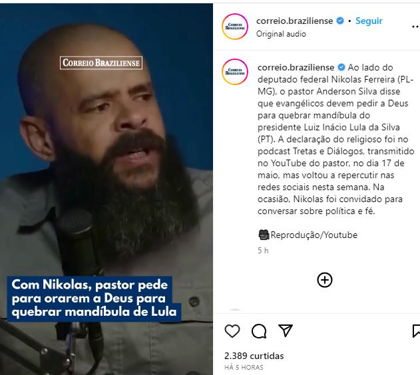Click the 5 h caption timestamp

(x=263, y=251)
